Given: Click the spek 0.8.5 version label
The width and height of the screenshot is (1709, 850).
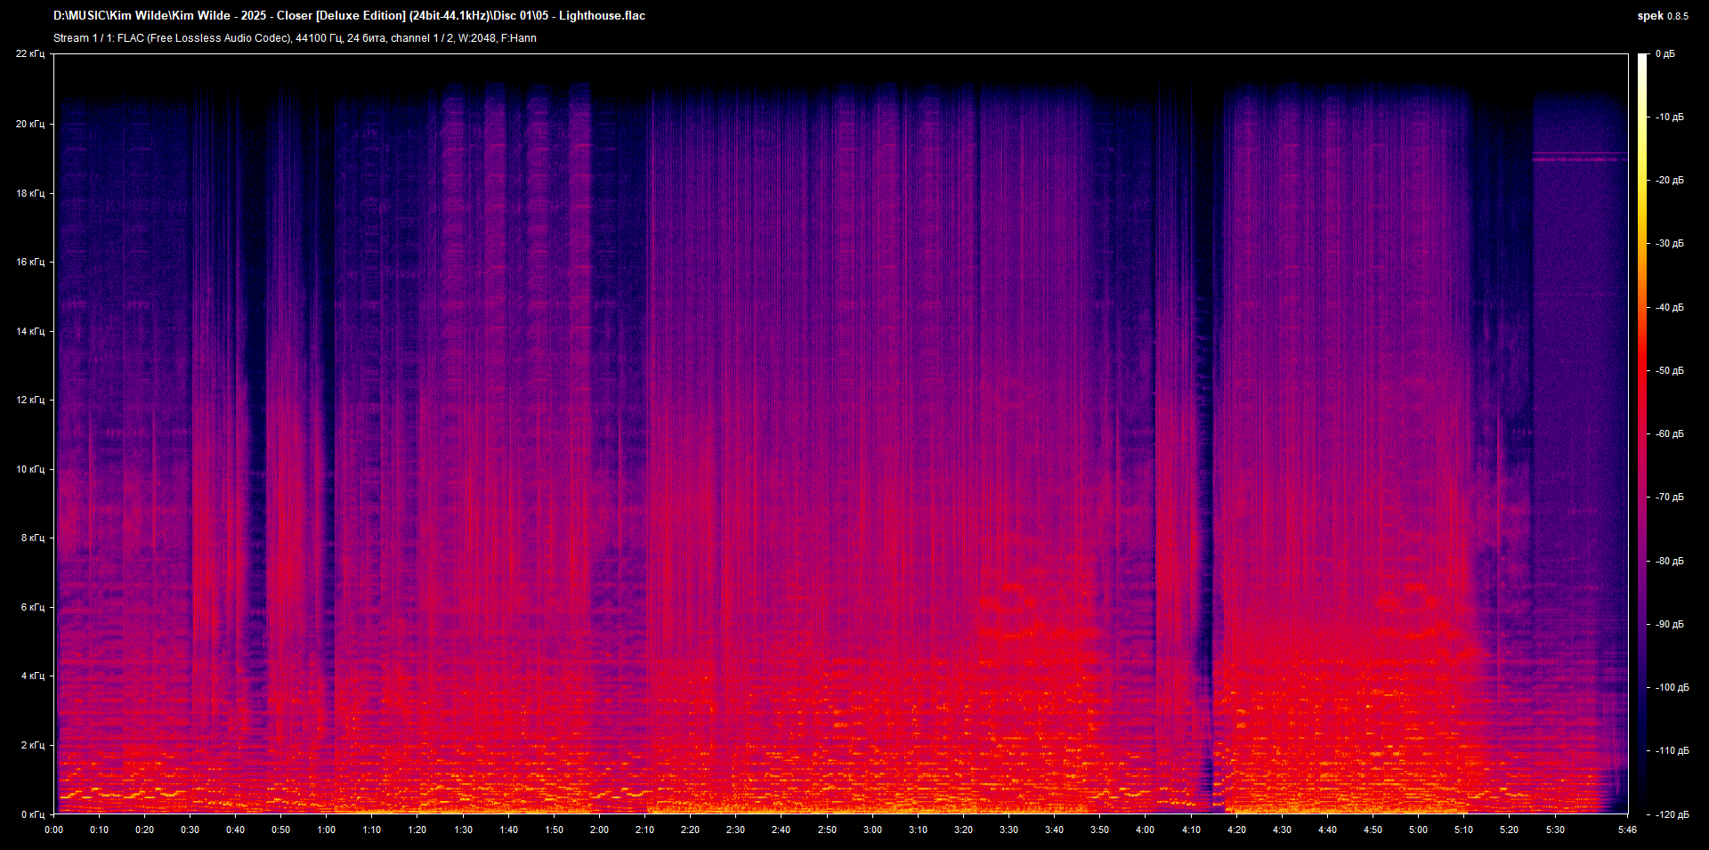Looking at the screenshot, I should point(1662,15).
